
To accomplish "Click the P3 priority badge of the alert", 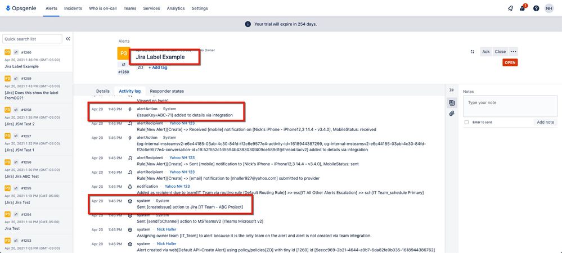I will pos(123,53).
